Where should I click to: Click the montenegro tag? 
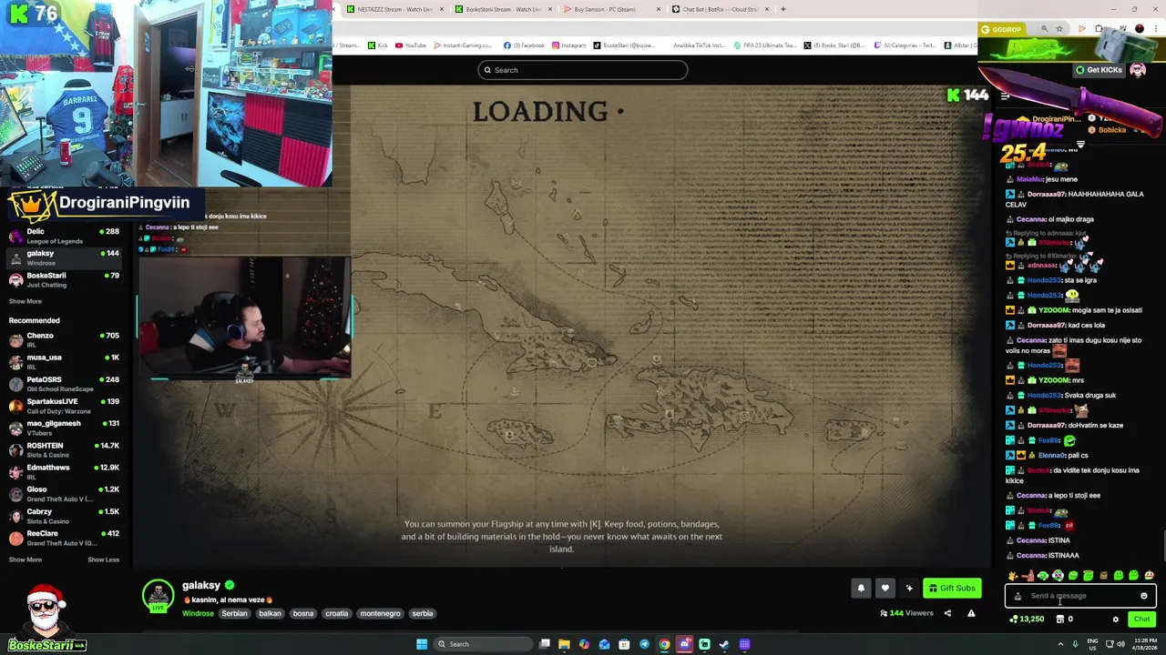coord(380,613)
